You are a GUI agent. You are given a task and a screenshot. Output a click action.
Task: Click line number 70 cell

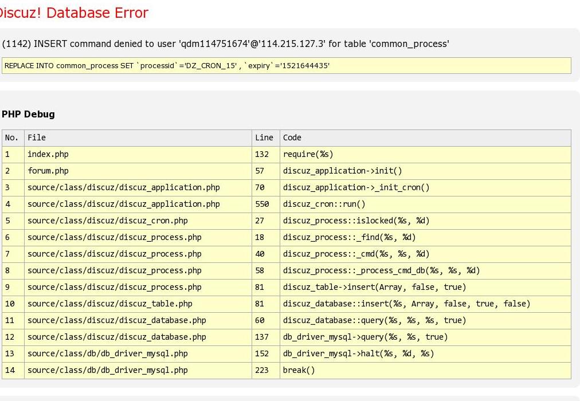click(x=265, y=188)
